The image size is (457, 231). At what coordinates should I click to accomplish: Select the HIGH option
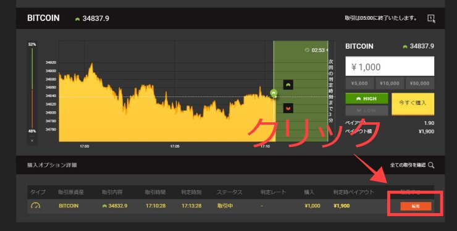pyautogui.click(x=367, y=99)
